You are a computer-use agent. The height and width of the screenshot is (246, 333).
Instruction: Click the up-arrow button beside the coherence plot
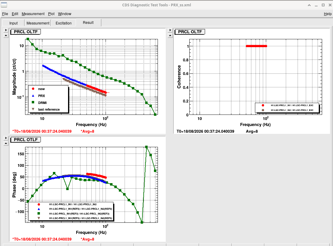pos(170,35)
